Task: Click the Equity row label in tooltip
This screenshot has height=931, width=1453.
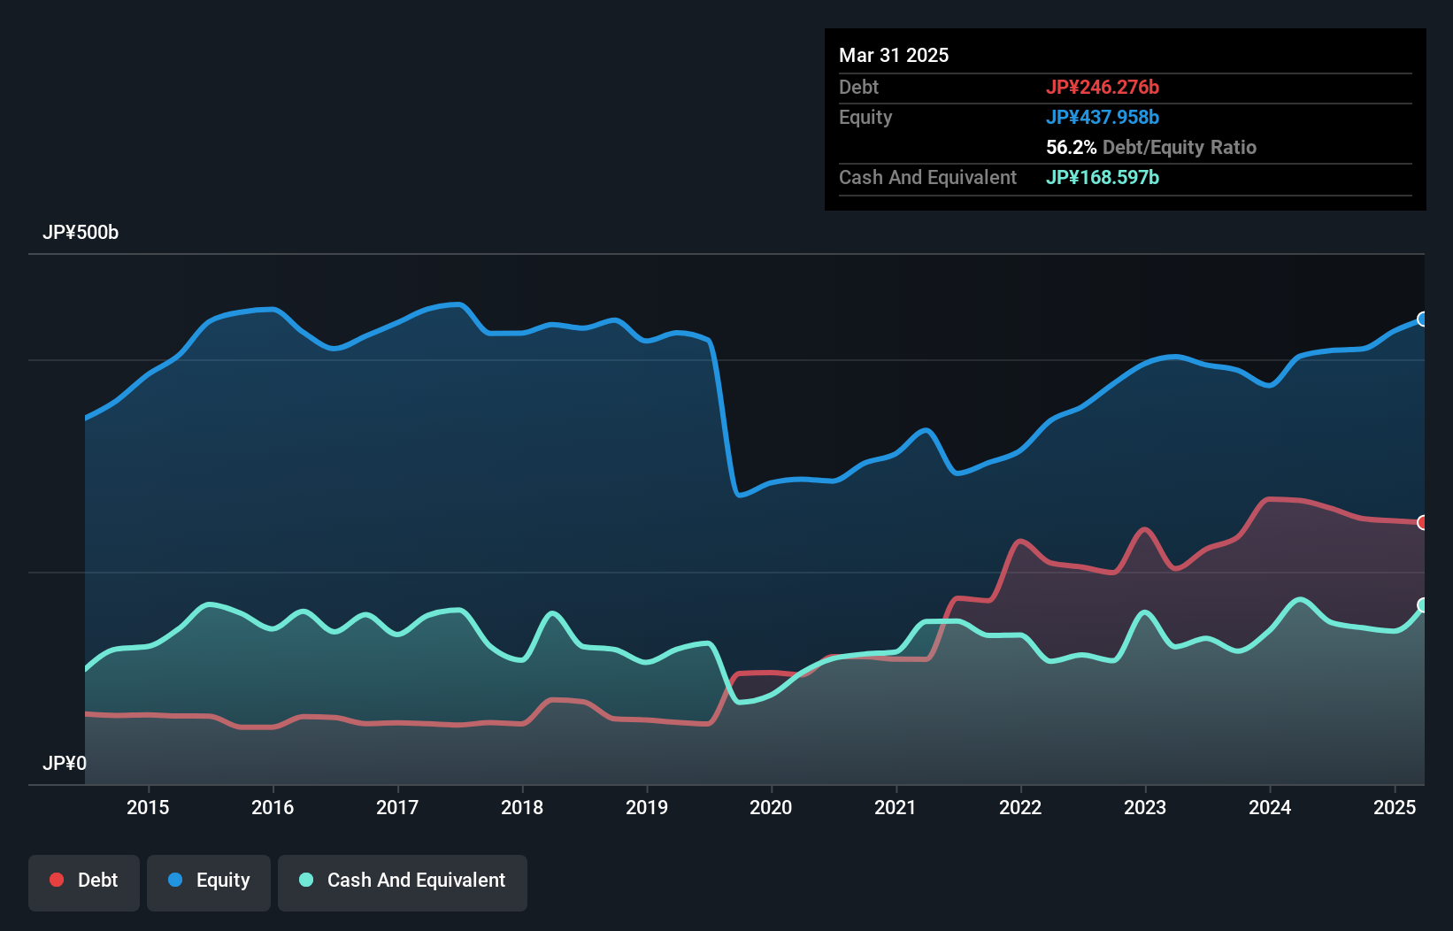Action: tap(865, 118)
